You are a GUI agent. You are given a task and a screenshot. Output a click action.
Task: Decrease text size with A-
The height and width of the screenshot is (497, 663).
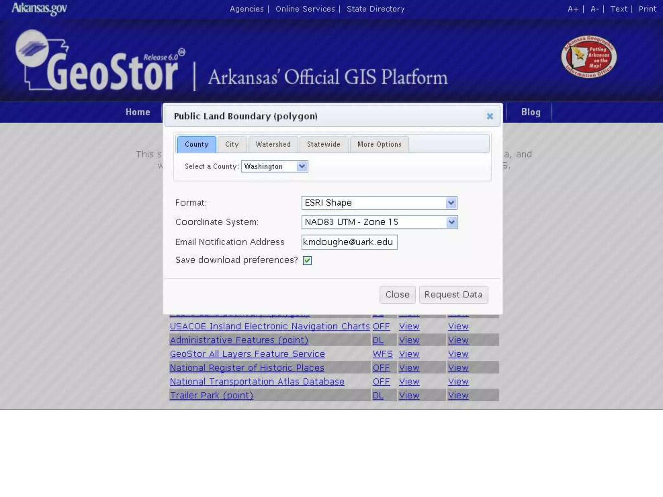point(594,9)
